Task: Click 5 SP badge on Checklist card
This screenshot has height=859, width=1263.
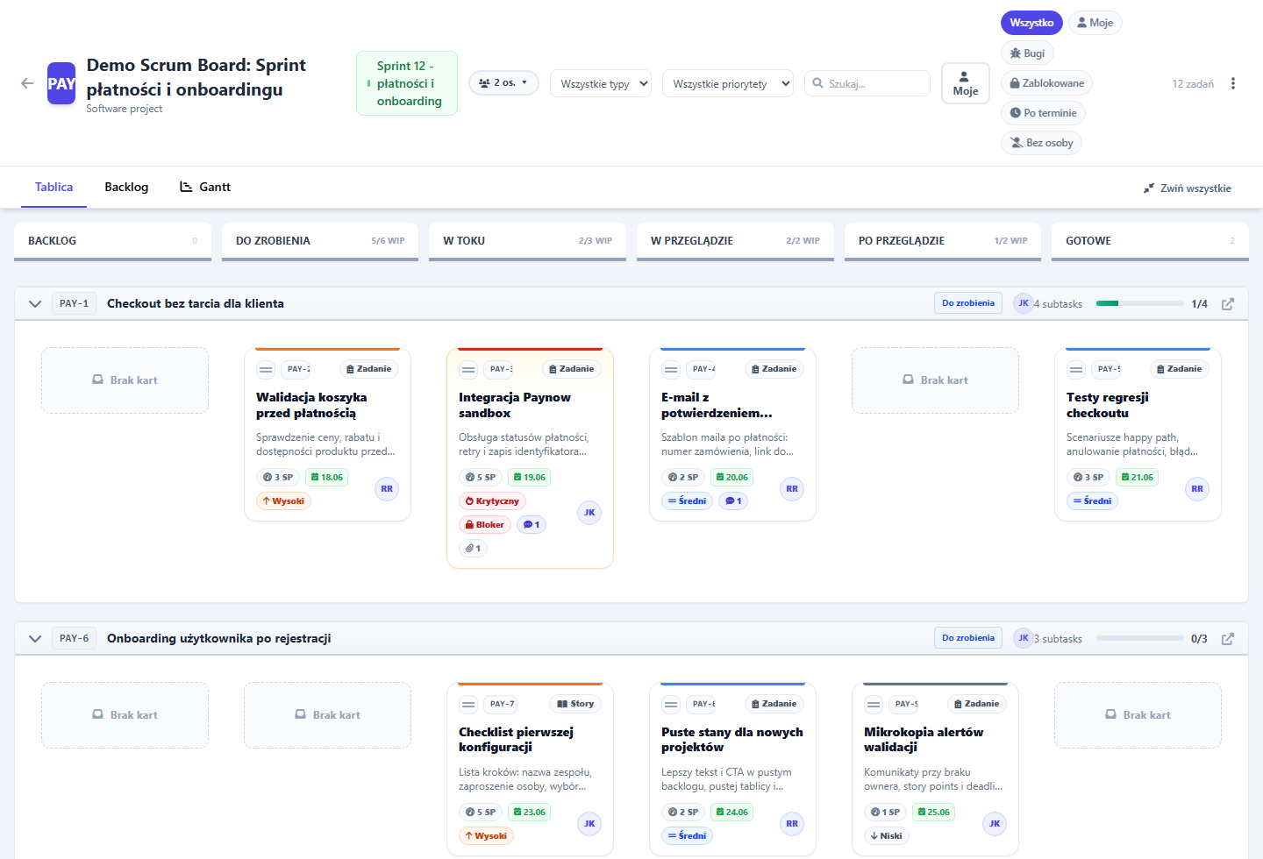Action: click(481, 813)
